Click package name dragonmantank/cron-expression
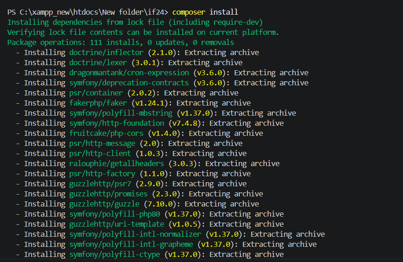The image size is (403, 262). pyautogui.click(x=129, y=72)
